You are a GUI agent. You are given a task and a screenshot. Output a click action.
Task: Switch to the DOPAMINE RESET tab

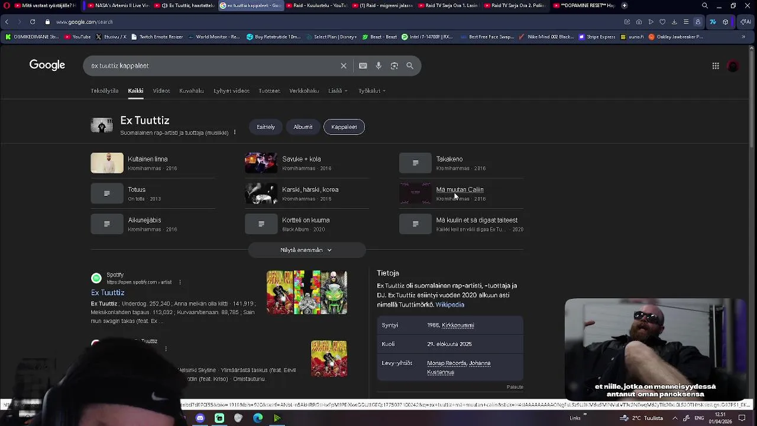(584, 5)
